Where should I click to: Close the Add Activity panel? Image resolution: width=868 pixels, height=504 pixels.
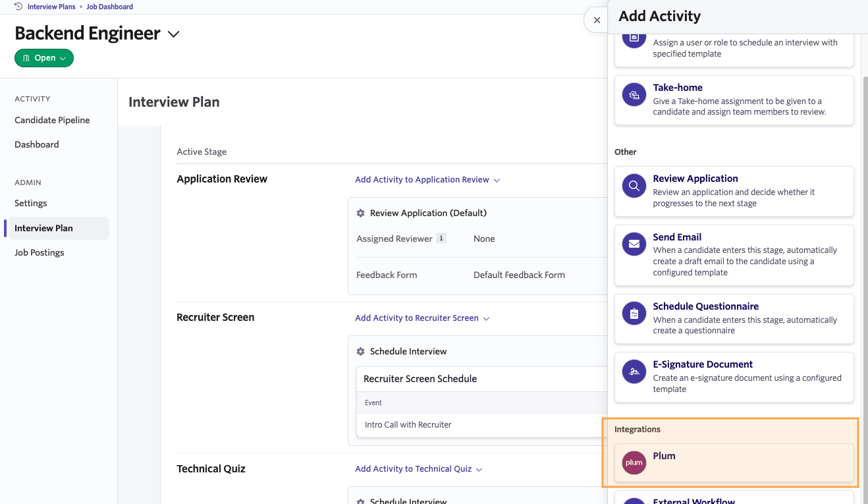[597, 20]
